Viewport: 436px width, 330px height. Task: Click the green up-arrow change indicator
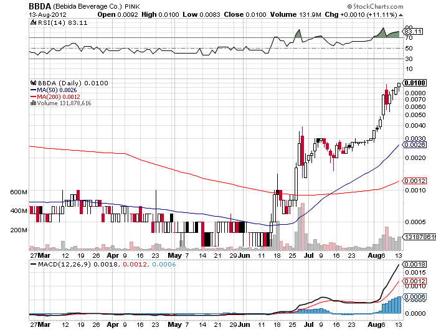400,15
